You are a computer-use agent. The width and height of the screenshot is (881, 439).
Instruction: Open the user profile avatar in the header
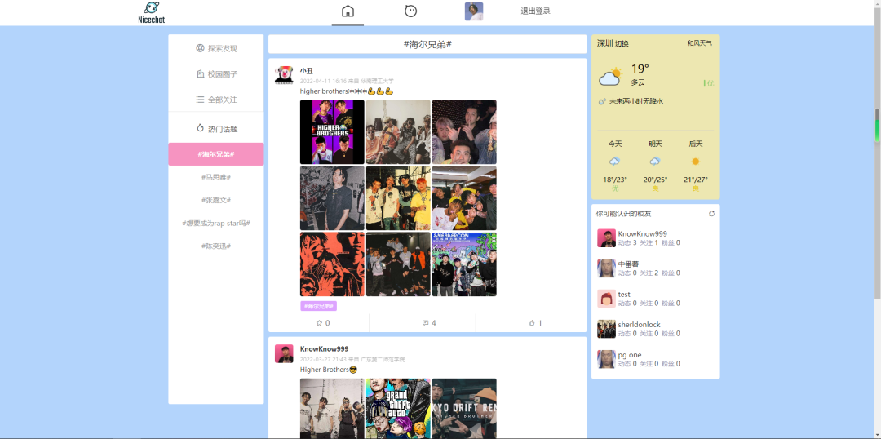(x=474, y=11)
